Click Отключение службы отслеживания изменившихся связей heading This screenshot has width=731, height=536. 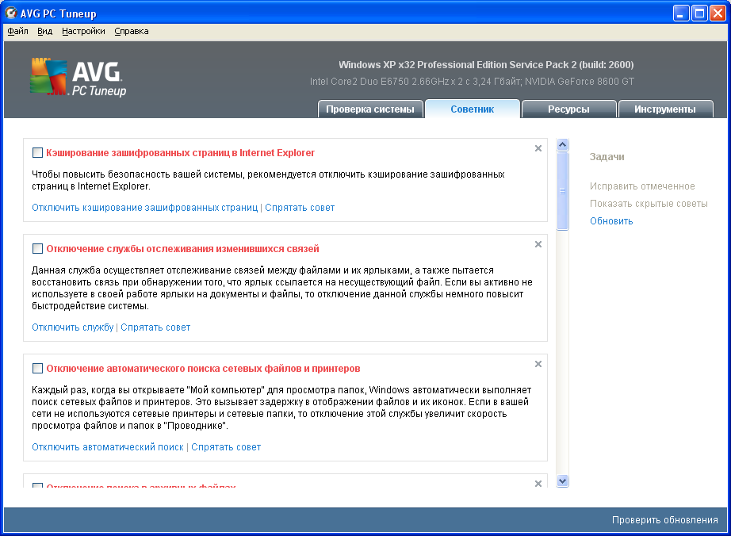[x=182, y=249]
